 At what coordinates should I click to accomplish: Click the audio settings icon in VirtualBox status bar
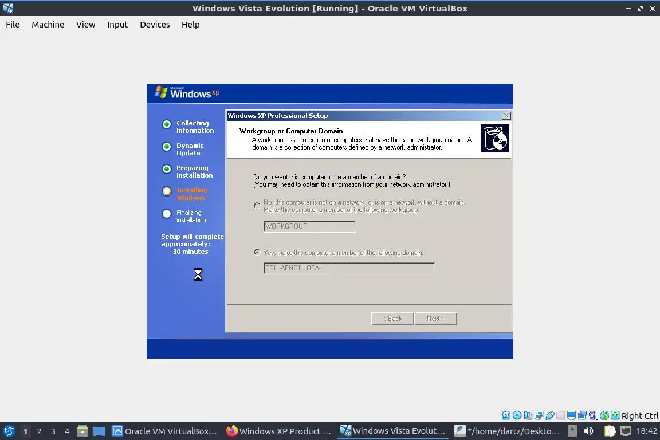click(x=528, y=415)
